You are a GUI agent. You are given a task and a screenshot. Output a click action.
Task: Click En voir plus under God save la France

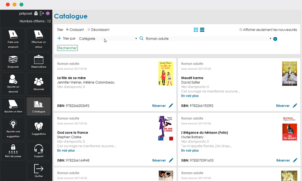coord(66,150)
